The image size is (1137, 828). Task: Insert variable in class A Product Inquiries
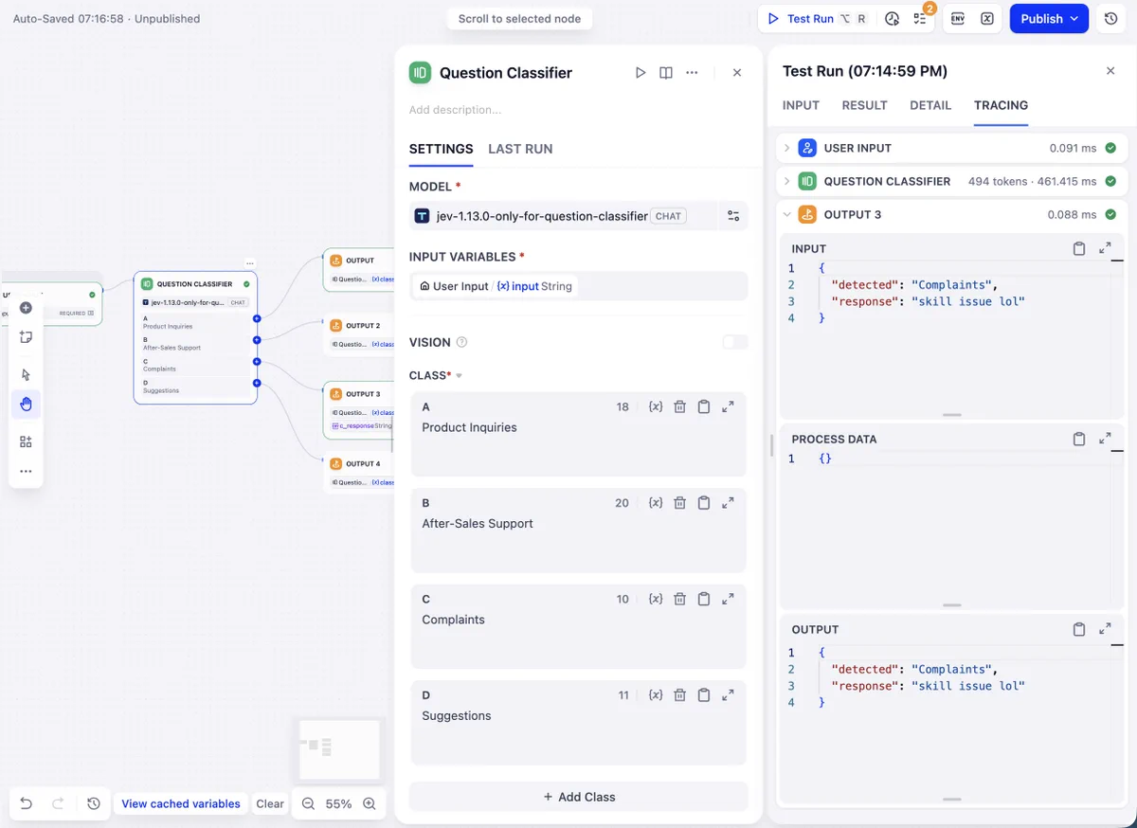(655, 406)
